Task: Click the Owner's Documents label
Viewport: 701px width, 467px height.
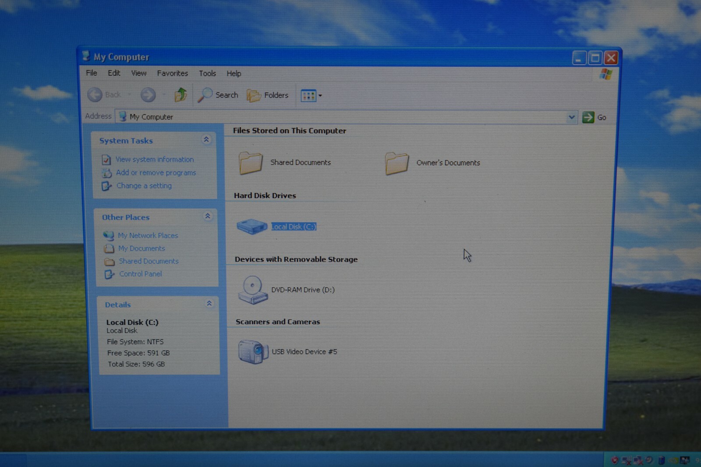Action: (x=448, y=163)
